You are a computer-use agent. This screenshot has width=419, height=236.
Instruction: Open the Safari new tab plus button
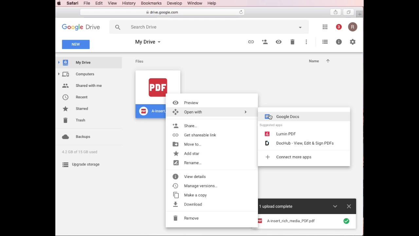point(359,14)
